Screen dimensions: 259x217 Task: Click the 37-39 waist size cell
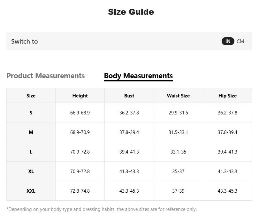click(178, 191)
